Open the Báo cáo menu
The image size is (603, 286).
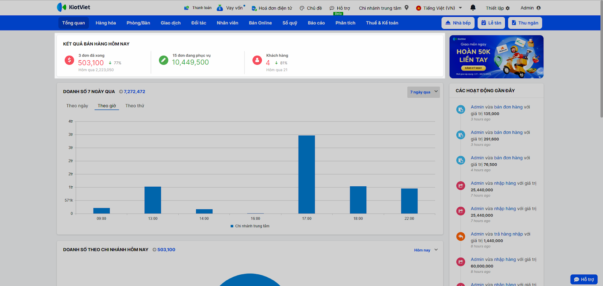(x=316, y=23)
